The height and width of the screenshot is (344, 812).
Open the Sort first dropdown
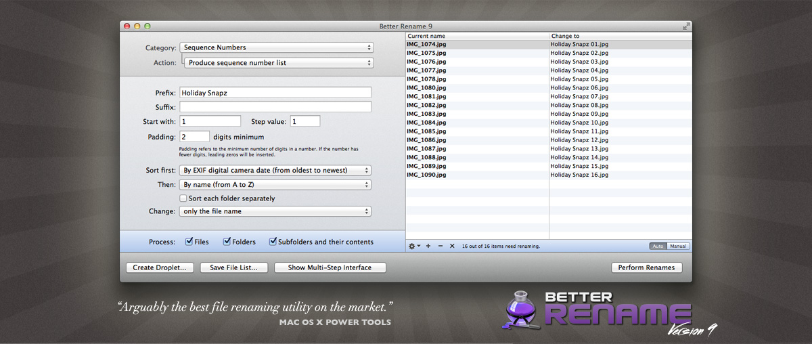275,170
